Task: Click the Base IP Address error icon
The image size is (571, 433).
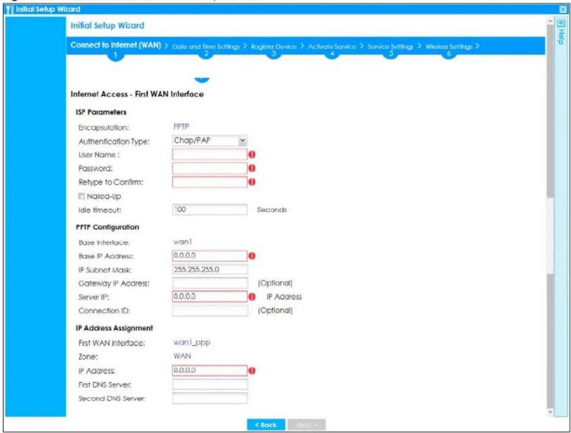Action: coord(252,256)
